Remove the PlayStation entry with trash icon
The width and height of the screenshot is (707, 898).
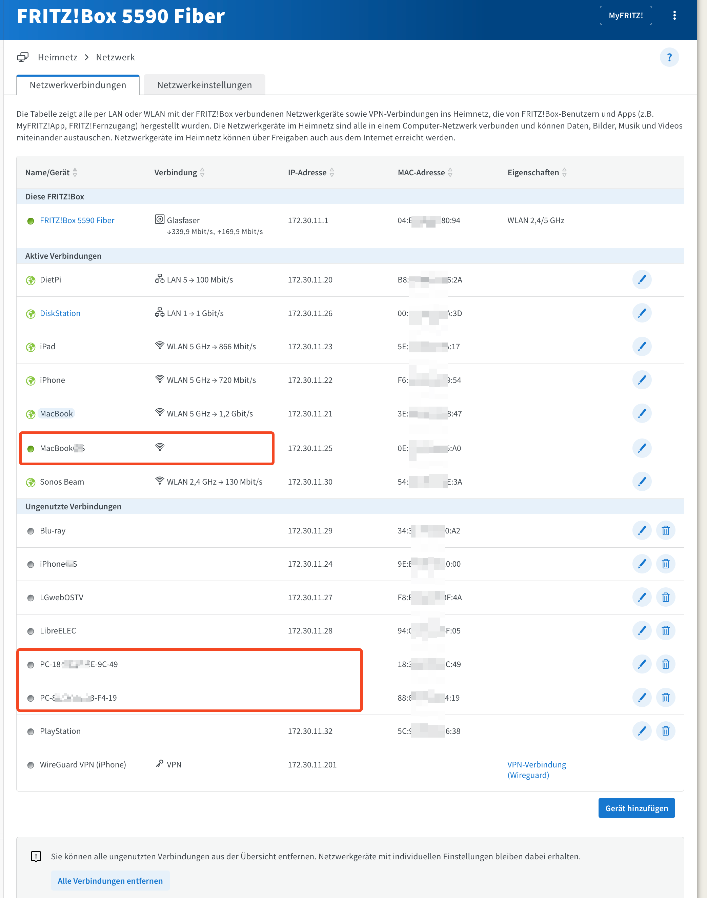(x=665, y=731)
